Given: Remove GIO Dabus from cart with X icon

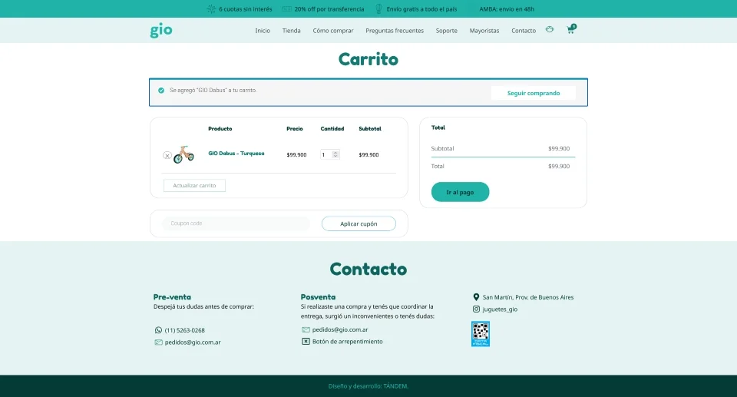Looking at the screenshot, I should click(167, 155).
